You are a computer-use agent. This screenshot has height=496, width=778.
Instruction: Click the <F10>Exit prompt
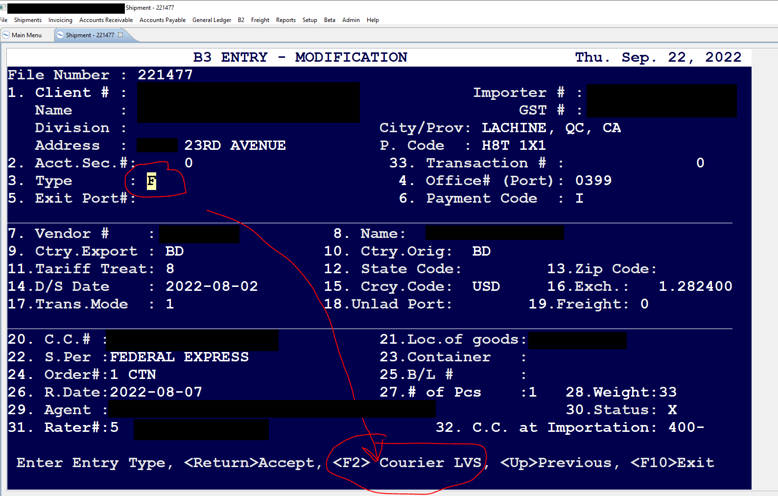click(672, 463)
